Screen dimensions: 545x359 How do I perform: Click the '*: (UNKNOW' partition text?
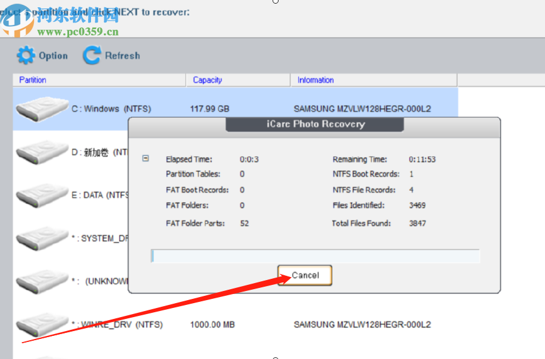100,281
